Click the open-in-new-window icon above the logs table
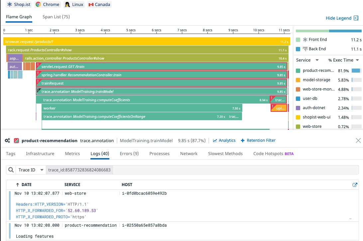The height and width of the screenshot is (241, 363). click(355, 184)
